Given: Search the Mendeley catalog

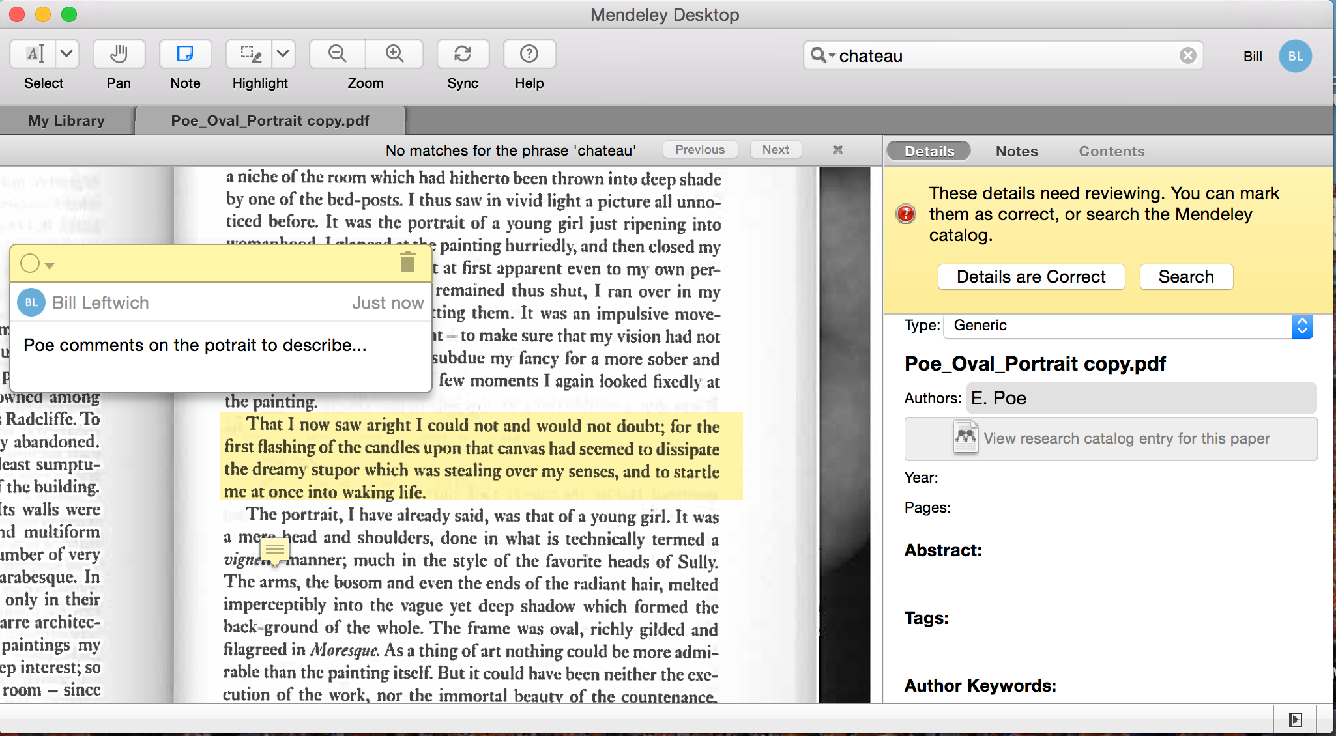Looking at the screenshot, I should coord(1186,277).
